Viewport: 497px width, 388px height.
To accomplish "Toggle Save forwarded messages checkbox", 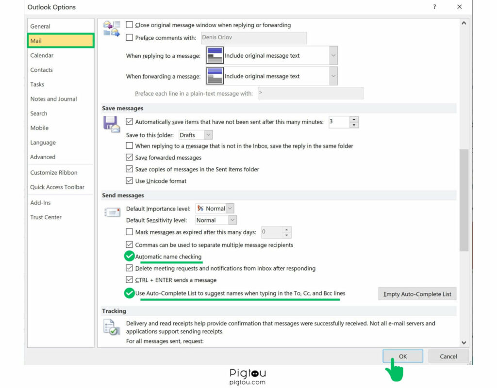I will point(129,157).
